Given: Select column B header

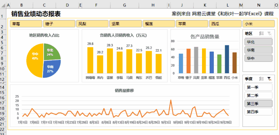Looking at the screenshot, I should [x=22, y=5].
